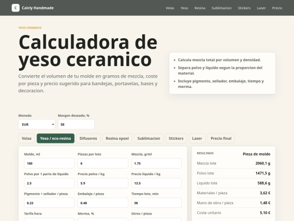Open Velas in the top navigation

(x=170, y=8)
